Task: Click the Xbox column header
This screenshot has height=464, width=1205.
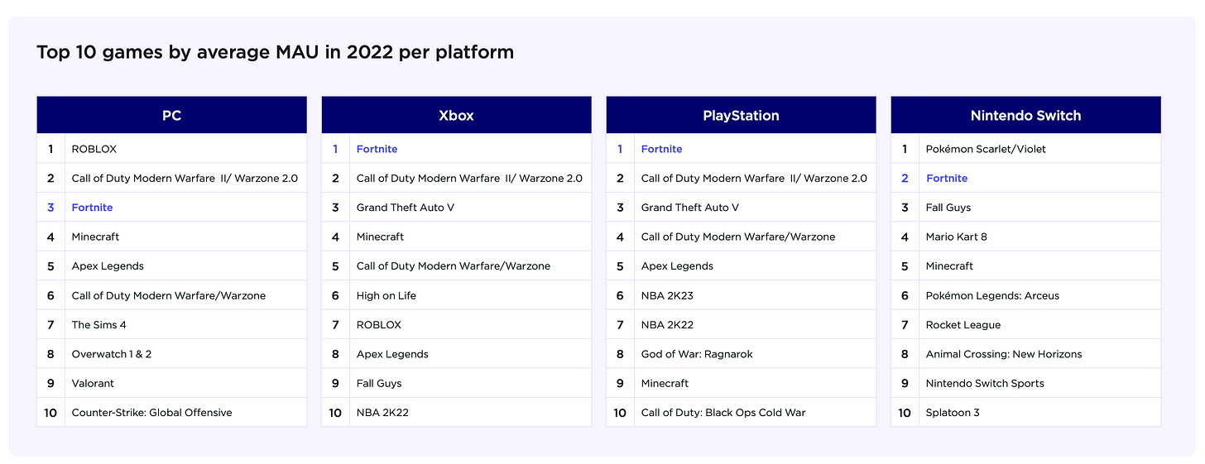Action: (456, 116)
